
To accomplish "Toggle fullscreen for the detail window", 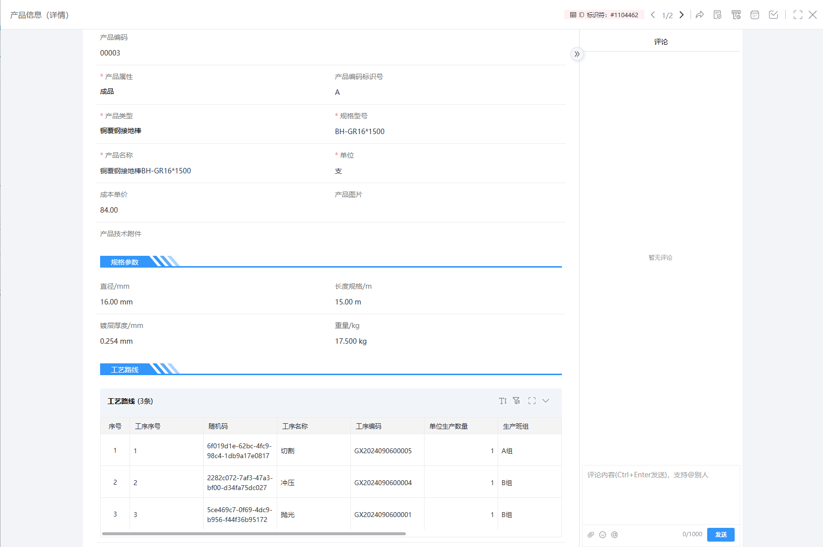I will [x=798, y=15].
